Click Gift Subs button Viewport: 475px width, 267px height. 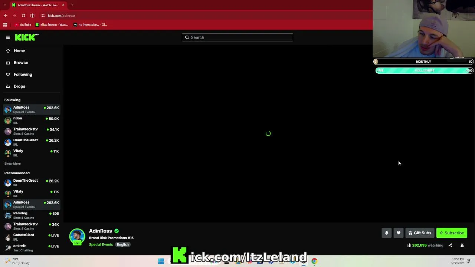[420, 233]
